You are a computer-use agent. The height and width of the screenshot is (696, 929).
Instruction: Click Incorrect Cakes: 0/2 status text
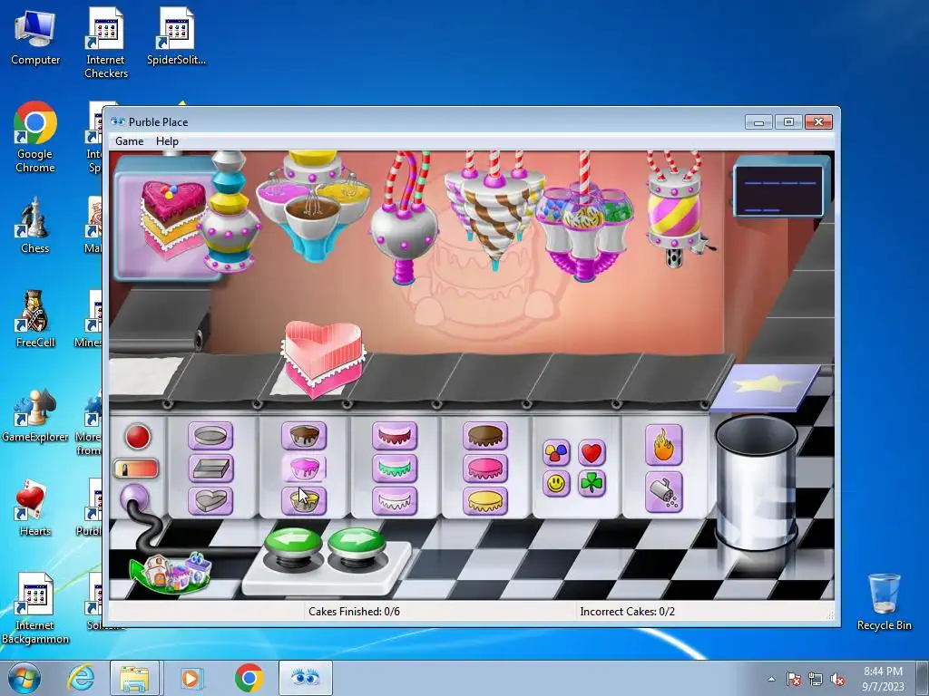click(628, 612)
